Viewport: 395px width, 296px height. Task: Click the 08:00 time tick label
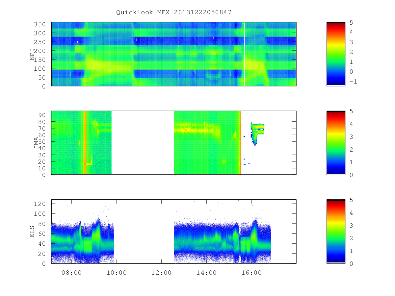coord(71,273)
